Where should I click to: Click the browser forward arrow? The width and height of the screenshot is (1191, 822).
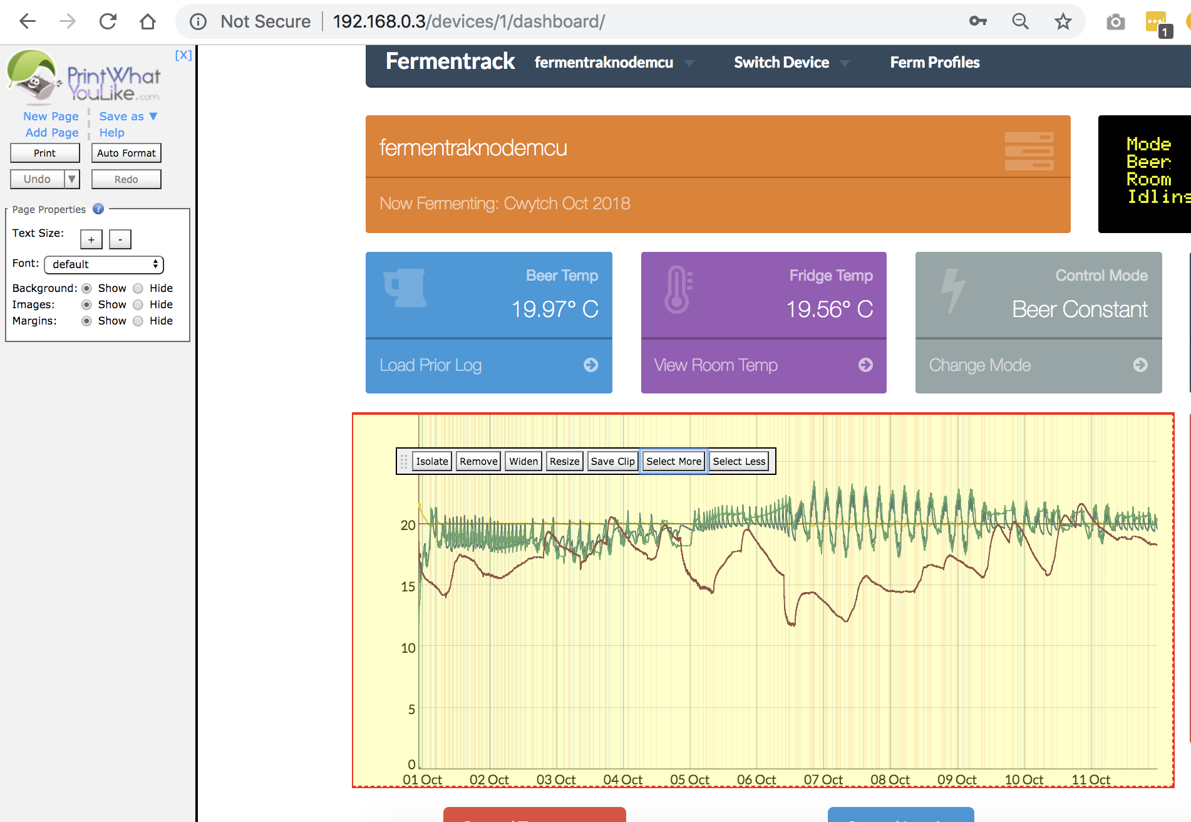tap(68, 21)
